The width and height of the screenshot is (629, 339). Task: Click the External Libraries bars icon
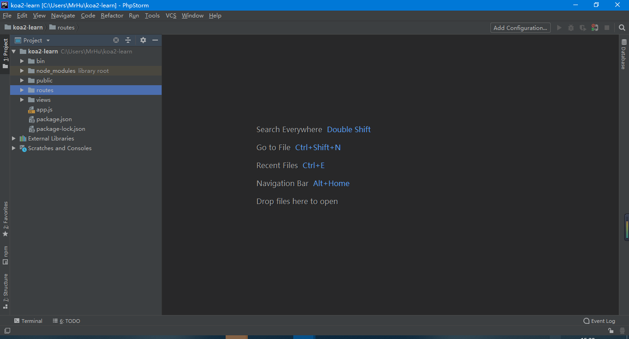pos(23,139)
